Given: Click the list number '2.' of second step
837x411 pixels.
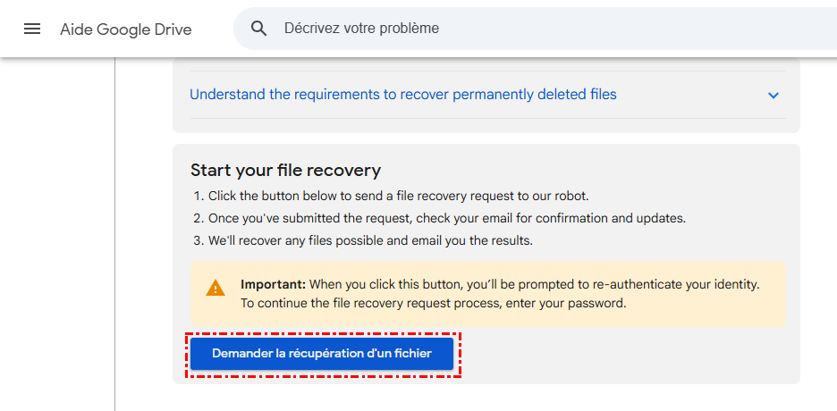Looking at the screenshot, I should click(x=199, y=218).
